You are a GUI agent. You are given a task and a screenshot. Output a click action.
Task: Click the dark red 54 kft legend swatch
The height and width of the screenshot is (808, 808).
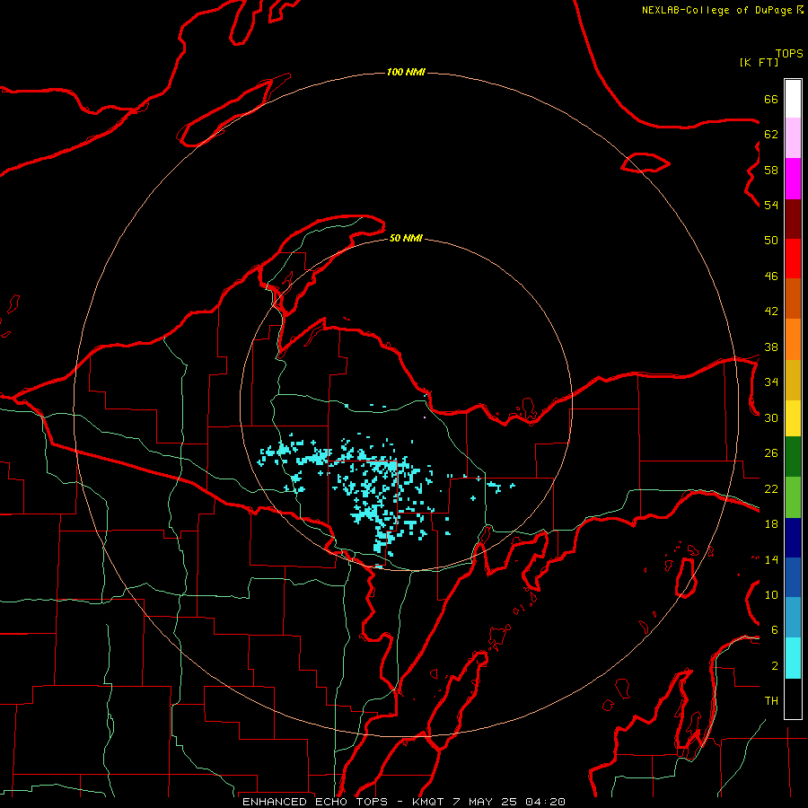pos(793,219)
